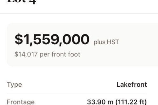Click the '33.90 m' metric frontage value
Image resolution: width=158 pixels, height=105 pixels.
(x=100, y=102)
